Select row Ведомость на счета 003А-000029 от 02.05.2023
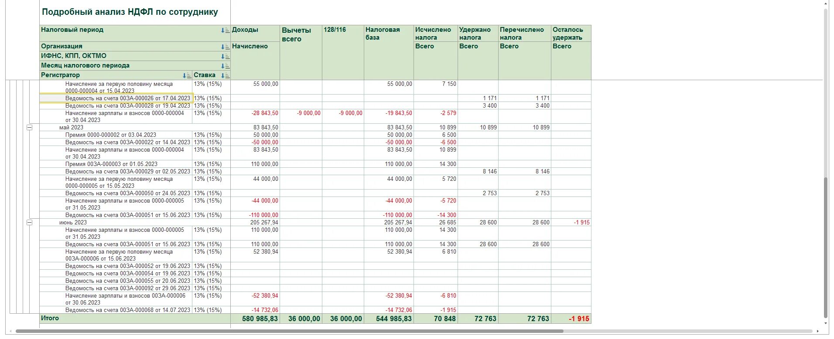The height and width of the screenshot is (339, 834). [x=128, y=172]
